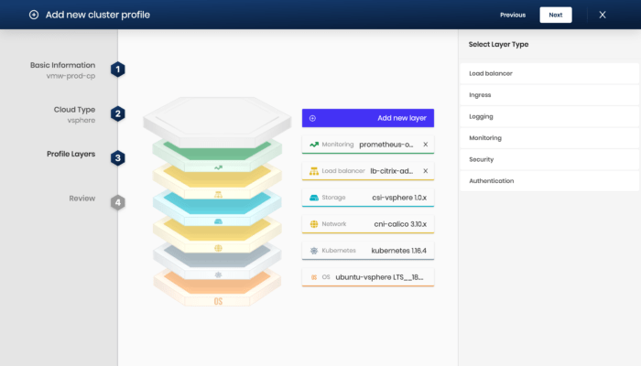Choose Ingress layer type
Screen dimensions: 641x366
tap(549, 95)
